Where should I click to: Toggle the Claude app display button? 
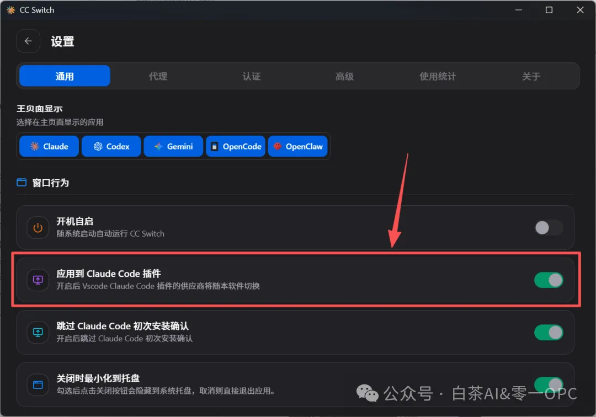49,146
